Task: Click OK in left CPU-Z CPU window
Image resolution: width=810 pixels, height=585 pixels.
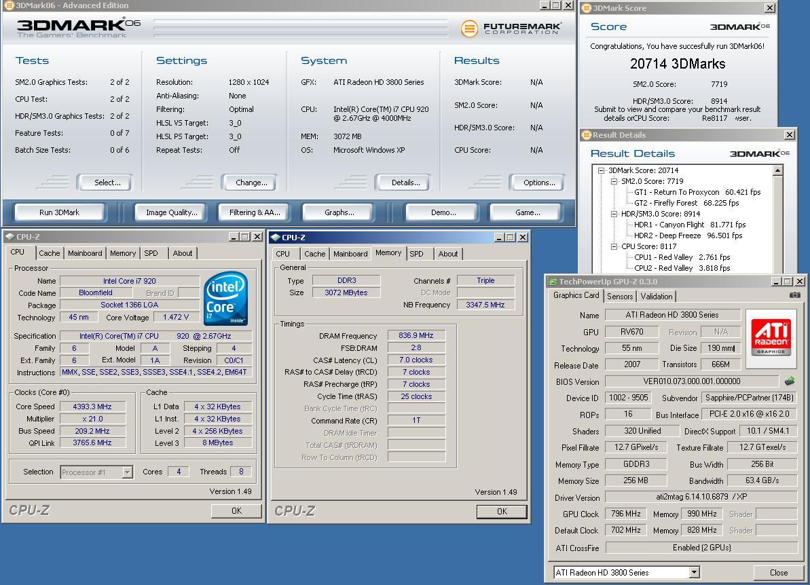Action: point(236,510)
